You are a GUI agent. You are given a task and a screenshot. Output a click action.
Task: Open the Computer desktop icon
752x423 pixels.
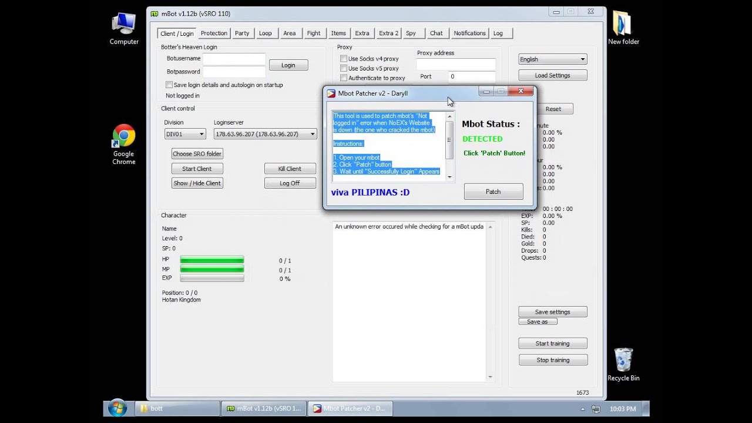click(124, 29)
